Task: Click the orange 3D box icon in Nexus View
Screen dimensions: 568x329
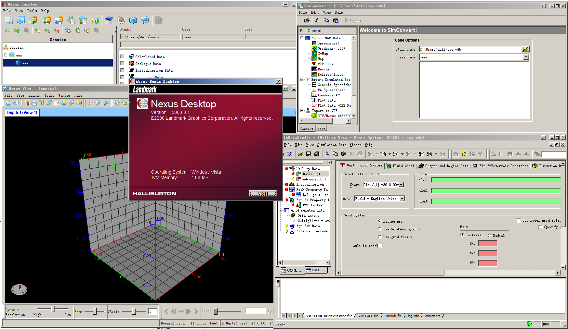Action: coord(79,103)
